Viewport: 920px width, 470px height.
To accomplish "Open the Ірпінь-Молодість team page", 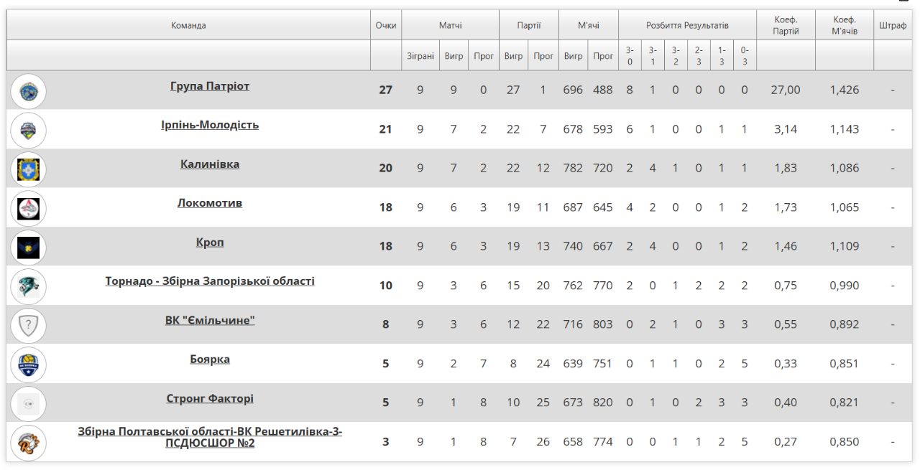I will click(210, 125).
